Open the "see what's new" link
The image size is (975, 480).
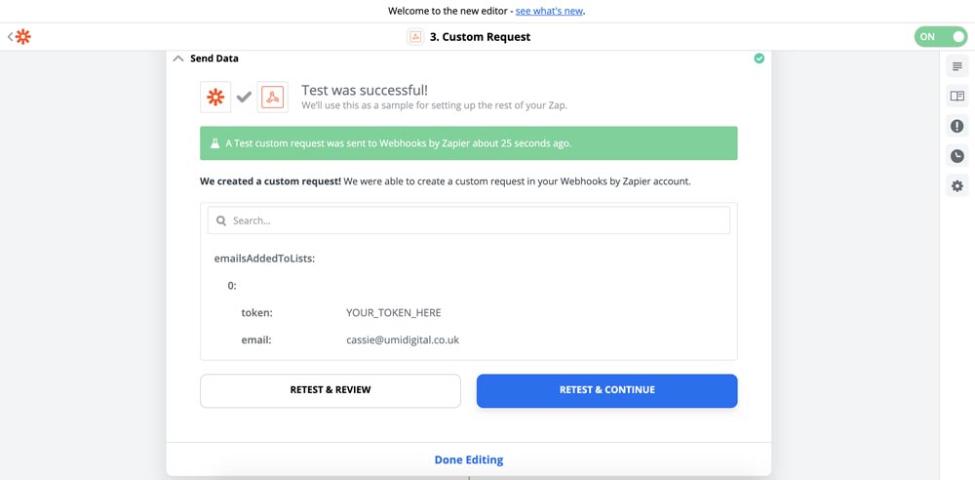coord(549,12)
